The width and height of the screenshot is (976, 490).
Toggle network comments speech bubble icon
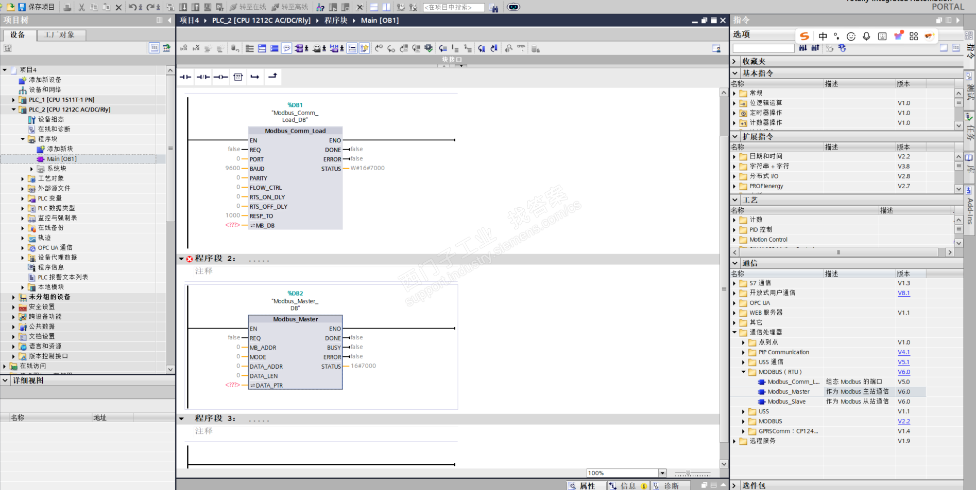click(x=286, y=48)
